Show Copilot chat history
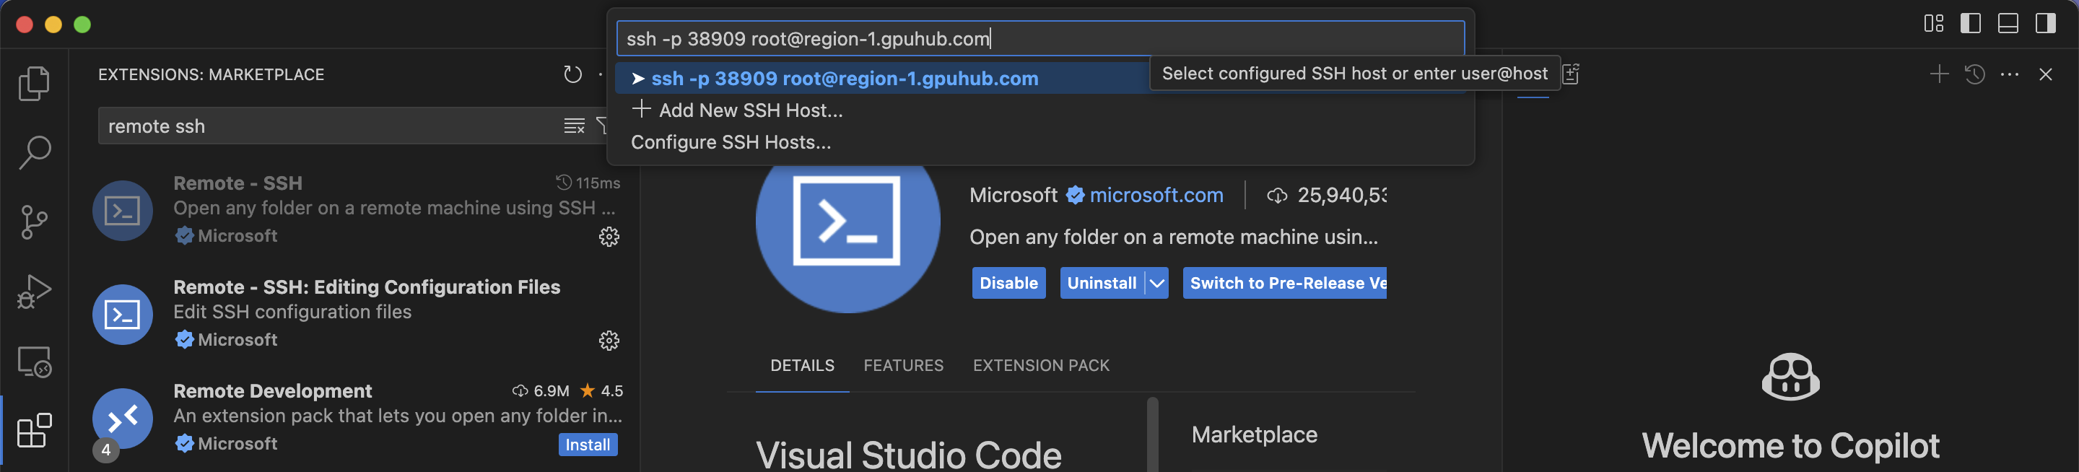 click(1974, 74)
